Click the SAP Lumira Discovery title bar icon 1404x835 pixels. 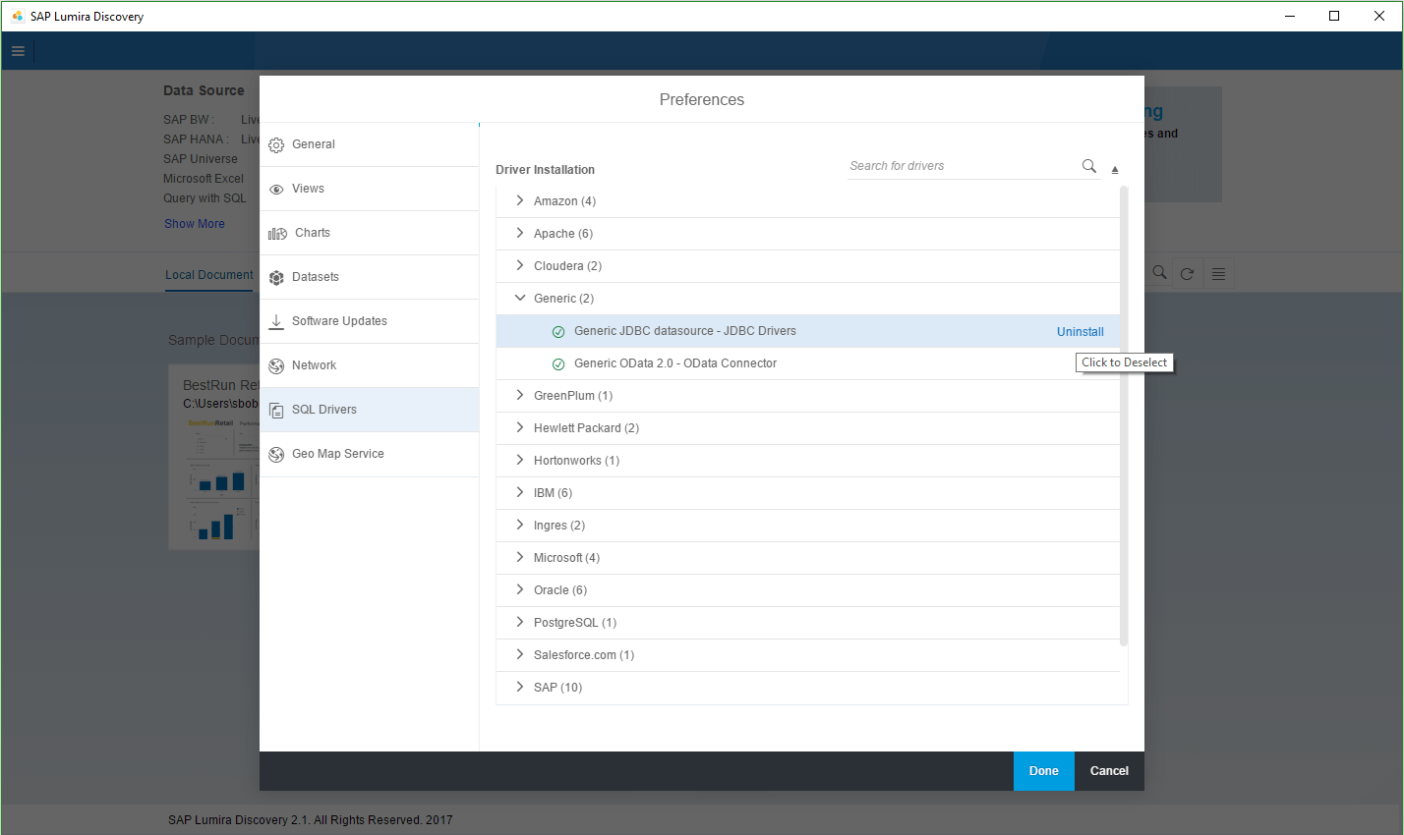[17, 16]
